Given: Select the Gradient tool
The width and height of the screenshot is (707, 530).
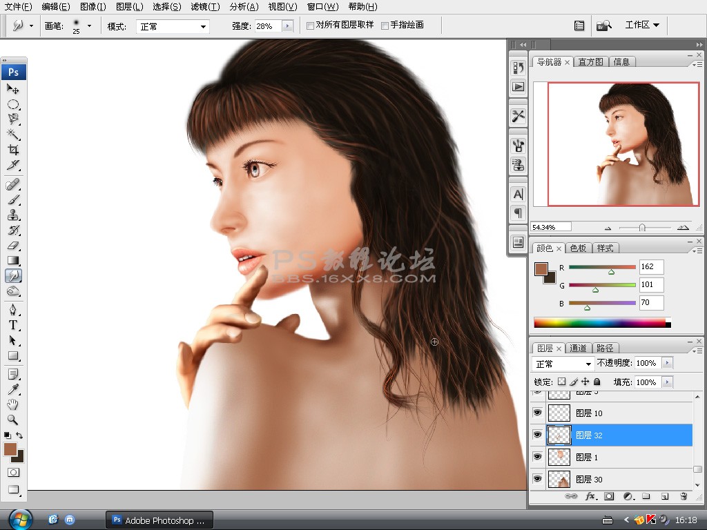Looking at the screenshot, I should point(12,260).
